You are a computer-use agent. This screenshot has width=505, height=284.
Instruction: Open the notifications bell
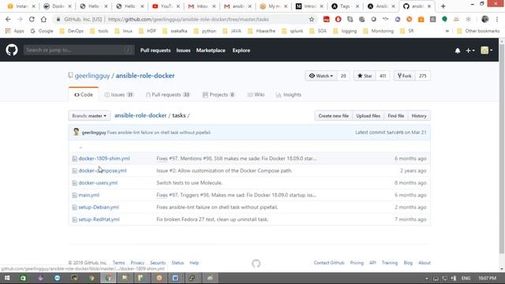458,50
